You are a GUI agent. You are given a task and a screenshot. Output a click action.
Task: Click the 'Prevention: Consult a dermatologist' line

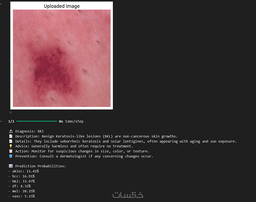coord(84,156)
